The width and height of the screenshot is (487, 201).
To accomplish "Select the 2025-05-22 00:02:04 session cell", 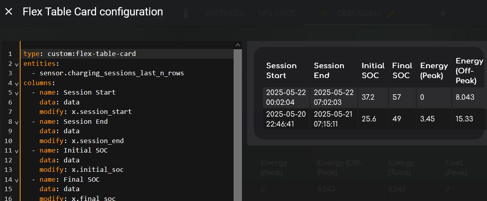I will tap(286, 97).
